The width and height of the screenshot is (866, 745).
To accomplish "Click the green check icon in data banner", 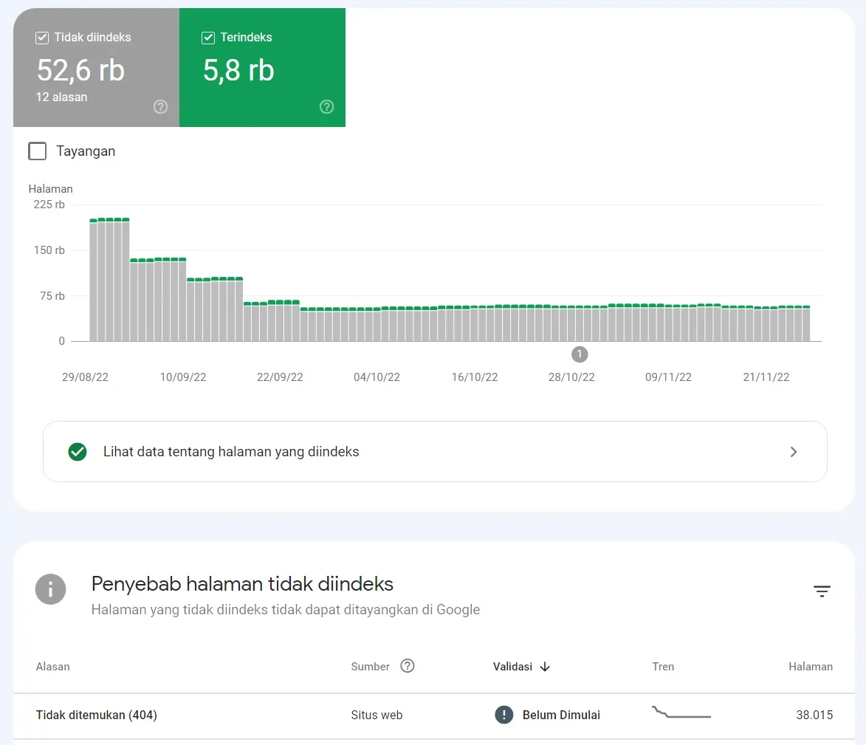I will pyautogui.click(x=78, y=451).
